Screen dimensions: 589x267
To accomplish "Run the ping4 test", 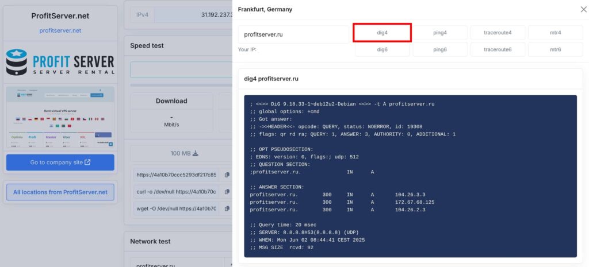I will point(440,33).
